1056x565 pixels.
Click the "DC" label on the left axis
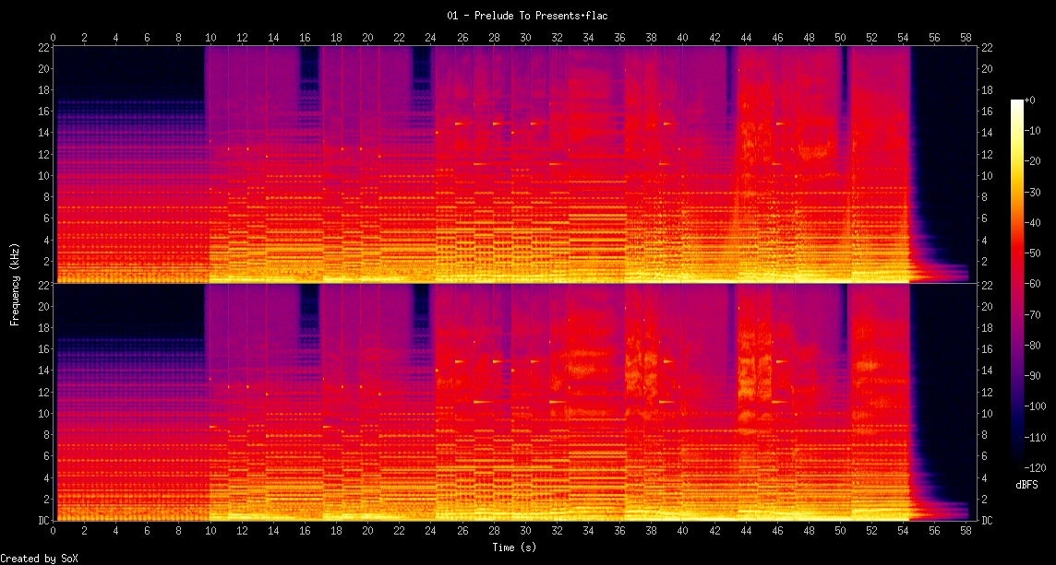pyautogui.click(x=42, y=521)
